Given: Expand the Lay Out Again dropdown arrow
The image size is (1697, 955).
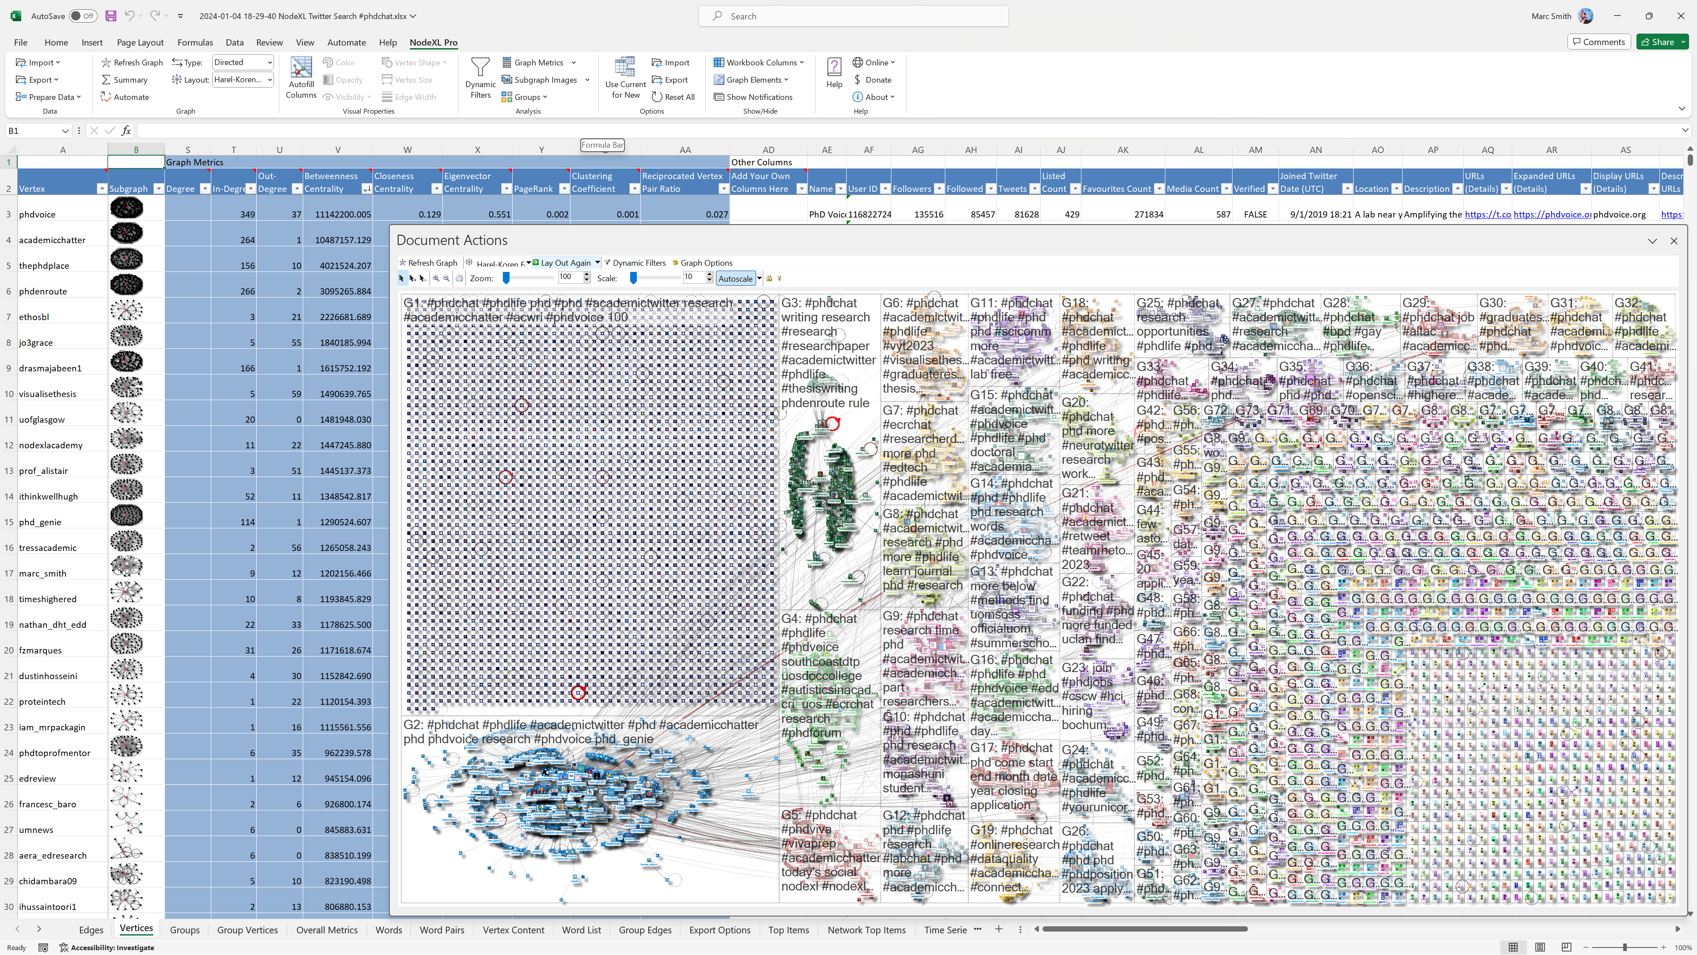Looking at the screenshot, I should pos(597,262).
